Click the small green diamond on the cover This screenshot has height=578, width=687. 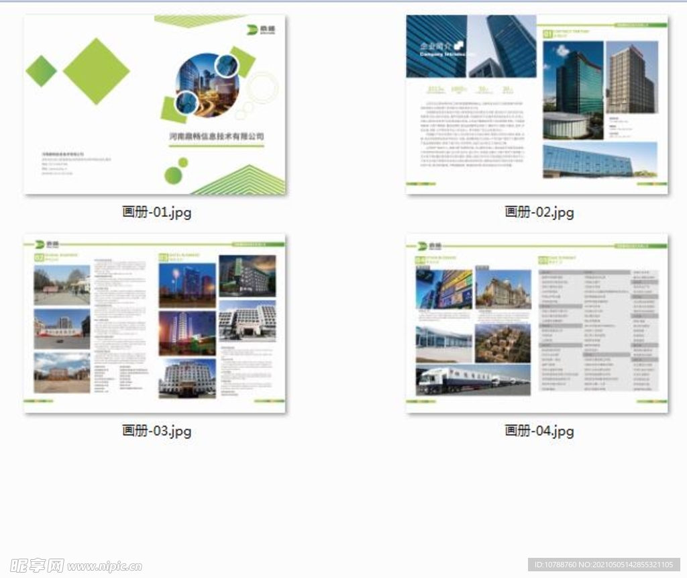tap(42, 71)
